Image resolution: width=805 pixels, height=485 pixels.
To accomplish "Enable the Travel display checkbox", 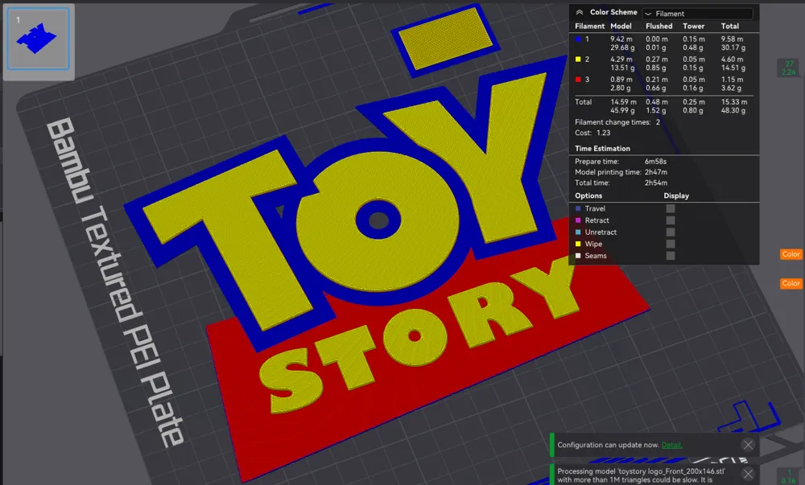I will click(x=671, y=208).
